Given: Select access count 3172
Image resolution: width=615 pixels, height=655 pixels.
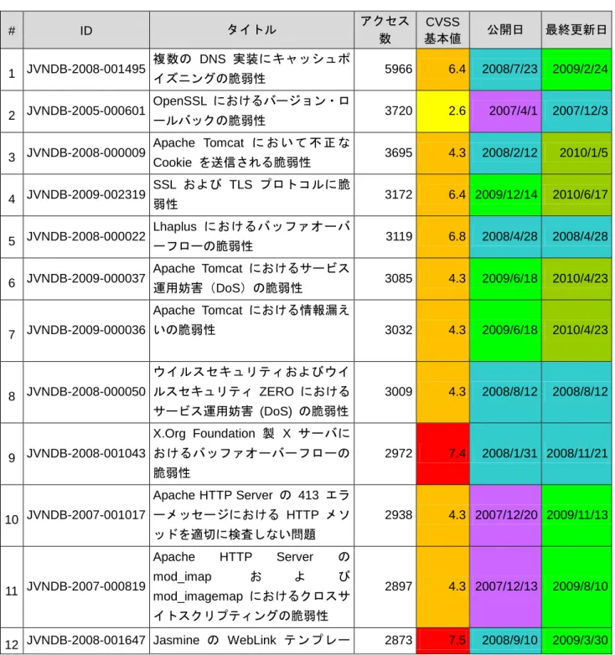Looking at the screenshot, I should (x=385, y=194).
